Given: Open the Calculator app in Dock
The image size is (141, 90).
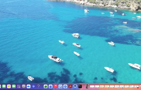Looking at the screenshot, I should [x=19, y=86].
